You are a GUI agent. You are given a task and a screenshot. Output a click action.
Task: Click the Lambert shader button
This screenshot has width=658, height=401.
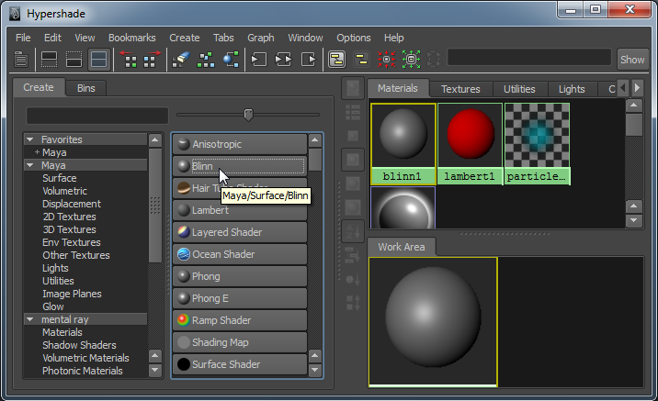click(x=239, y=210)
